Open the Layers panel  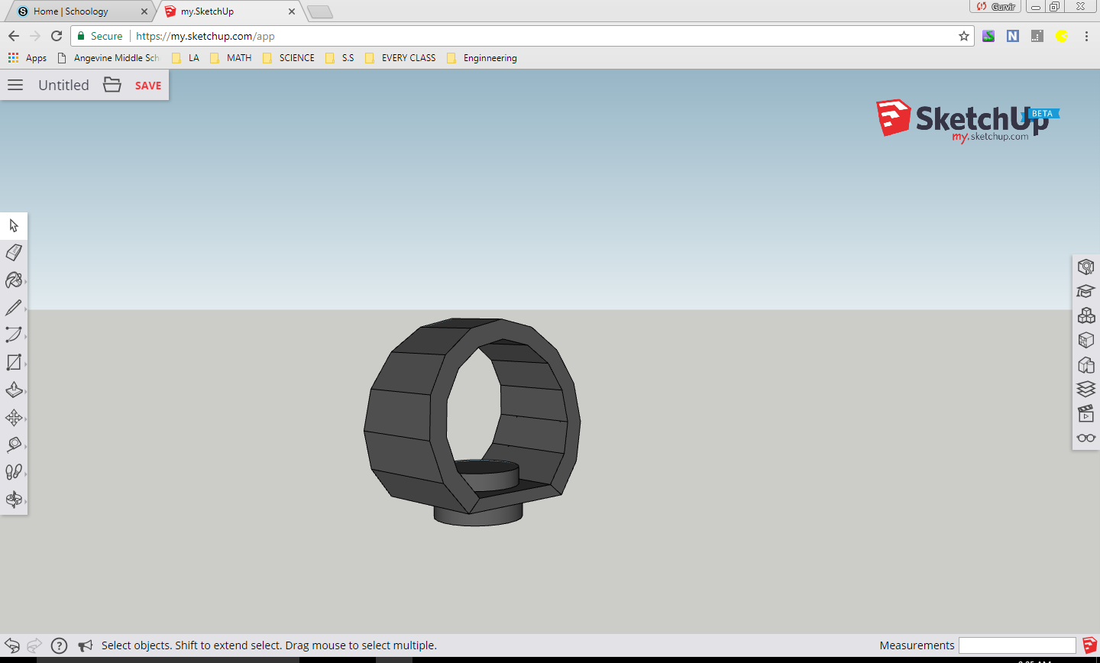pyautogui.click(x=1085, y=389)
